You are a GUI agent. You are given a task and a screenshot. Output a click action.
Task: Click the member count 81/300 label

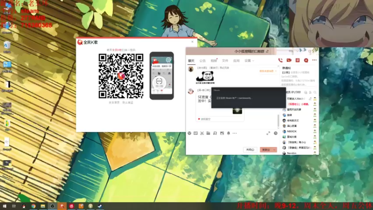point(293,92)
